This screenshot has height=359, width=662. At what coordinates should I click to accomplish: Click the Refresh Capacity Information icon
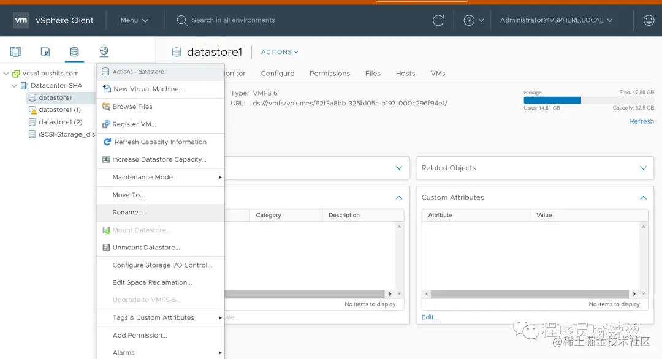[107, 142]
